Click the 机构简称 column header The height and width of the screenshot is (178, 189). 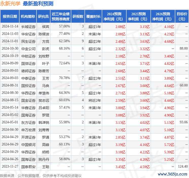pos(28,17)
